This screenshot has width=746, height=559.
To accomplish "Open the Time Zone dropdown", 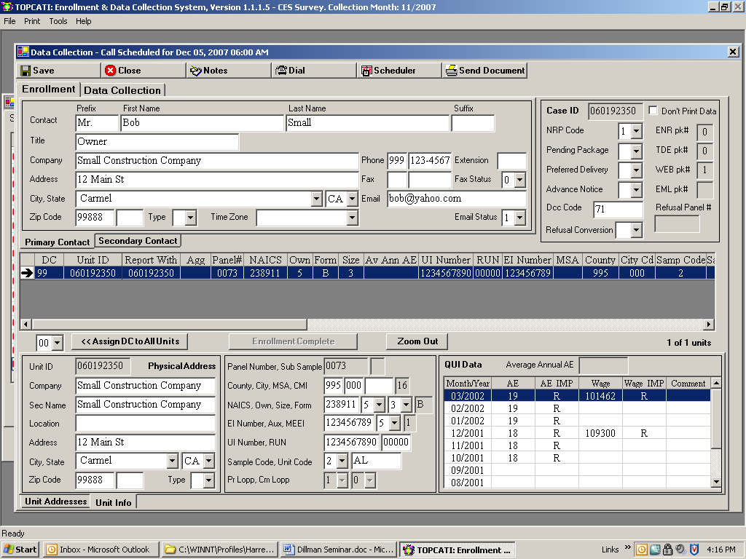I will click(352, 218).
